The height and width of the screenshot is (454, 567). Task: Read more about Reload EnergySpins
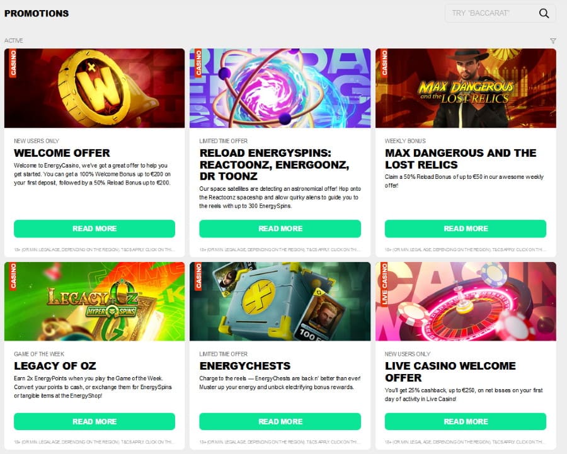[x=280, y=229]
